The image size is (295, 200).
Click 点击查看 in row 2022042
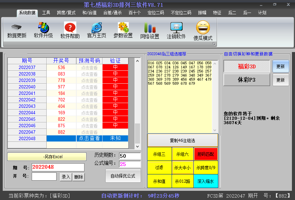pos(89,100)
